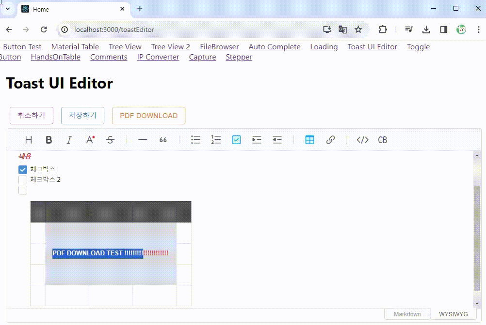Bookmark this page with star icon
The image size is (486, 325).
point(358,30)
